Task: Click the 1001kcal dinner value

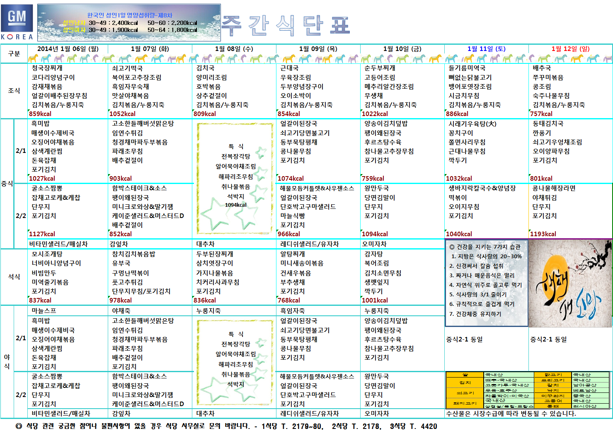Action: [375, 300]
